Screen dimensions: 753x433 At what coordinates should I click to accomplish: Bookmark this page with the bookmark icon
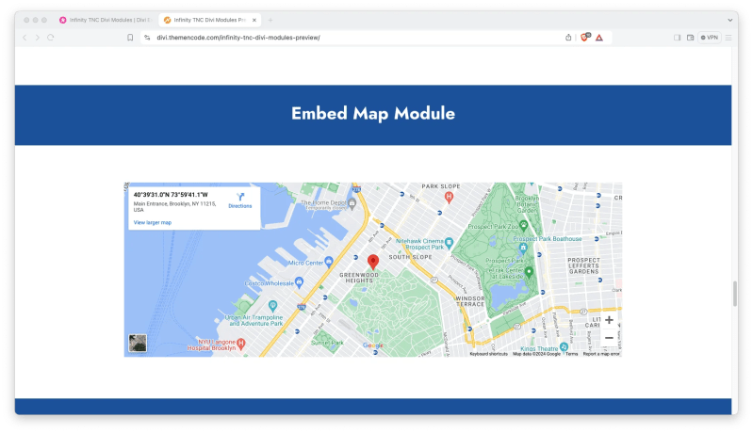click(x=130, y=38)
